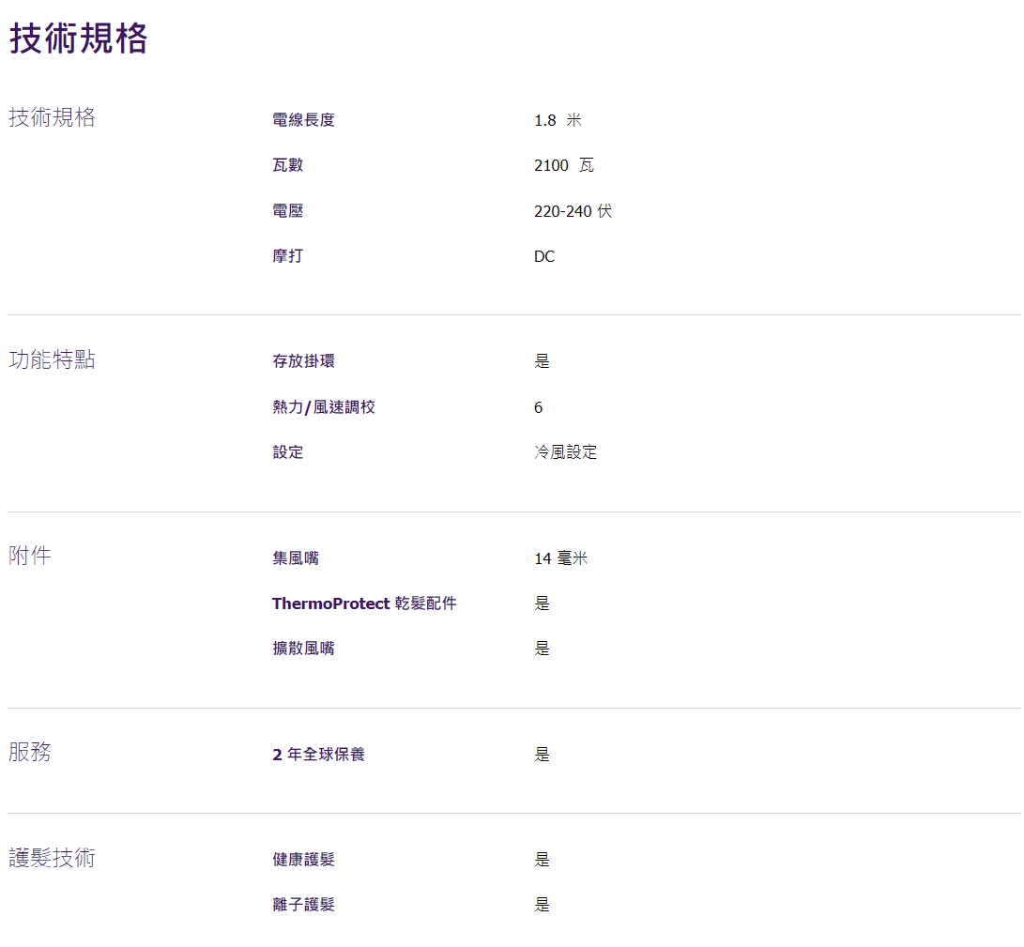Click the 熱力/風速調校 feature label
Screen dimensions: 1024x947
click(x=324, y=407)
